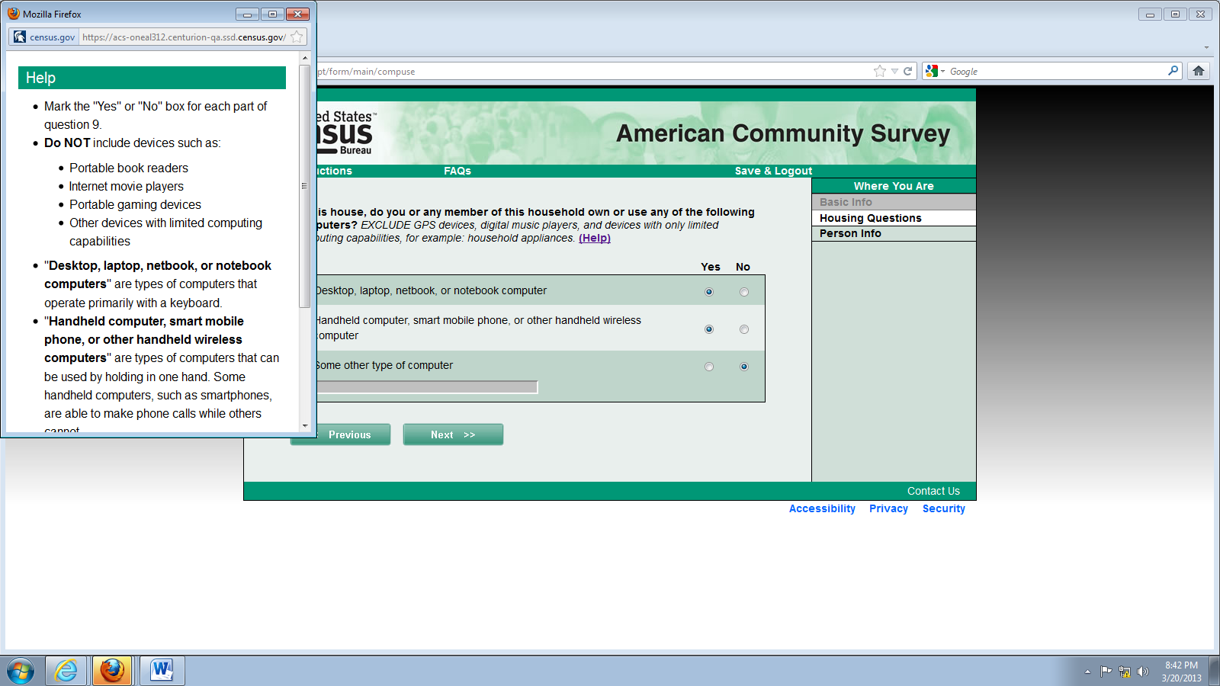Click the reload page icon in main browser
This screenshot has width=1220, height=686.
click(x=907, y=71)
